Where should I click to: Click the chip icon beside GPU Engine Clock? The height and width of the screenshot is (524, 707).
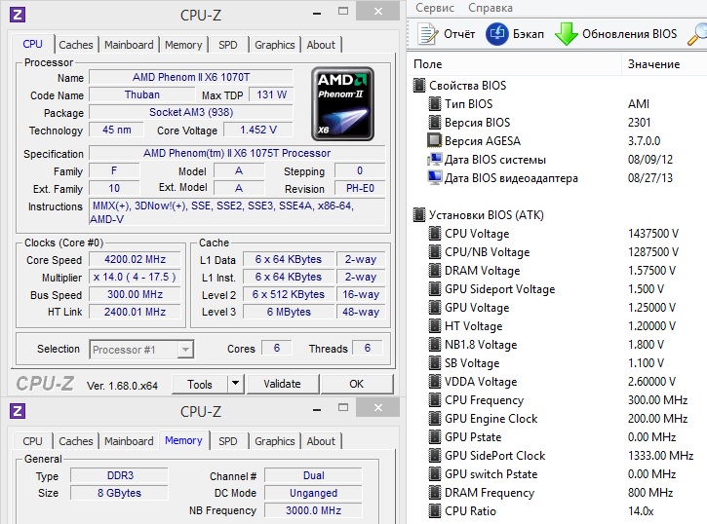(434, 418)
